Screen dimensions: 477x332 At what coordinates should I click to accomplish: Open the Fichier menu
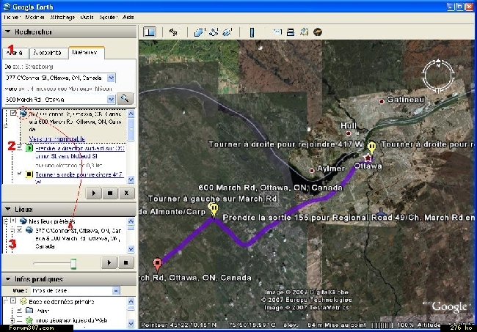coord(12,18)
